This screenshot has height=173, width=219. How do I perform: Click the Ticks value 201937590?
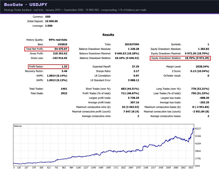tap(132, 44)
